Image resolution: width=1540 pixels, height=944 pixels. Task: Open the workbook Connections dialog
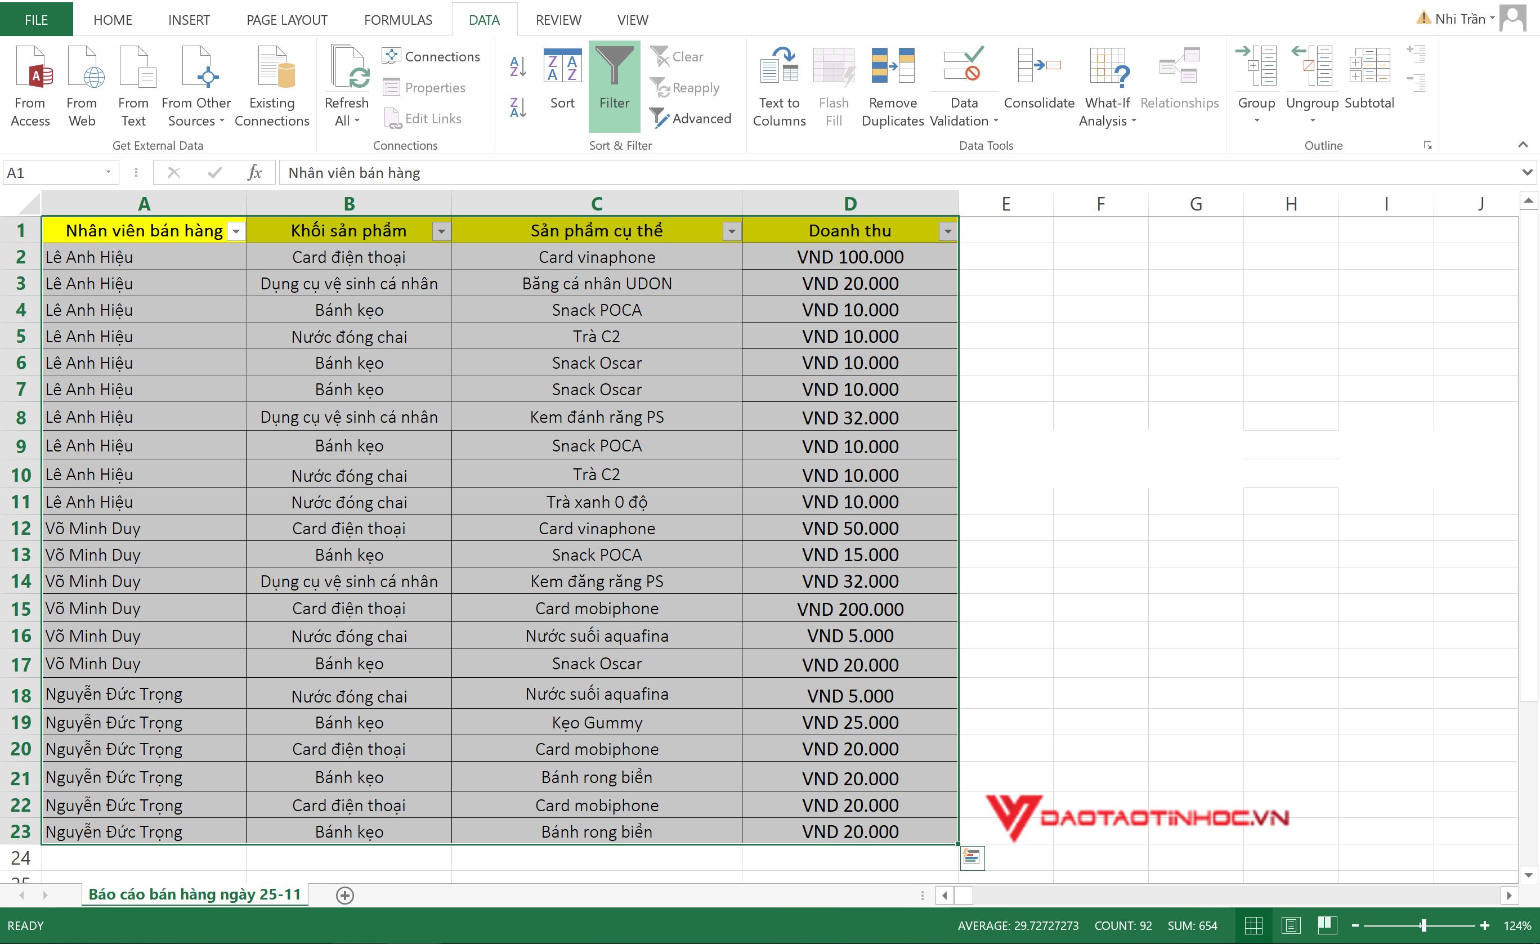pos(431,56)
